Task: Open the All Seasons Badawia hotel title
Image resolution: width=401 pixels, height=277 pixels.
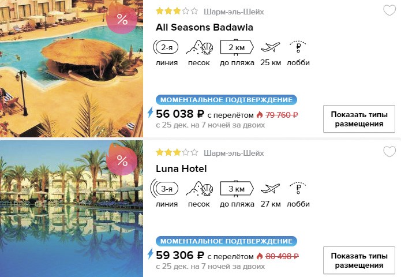Action: [204, 27]
